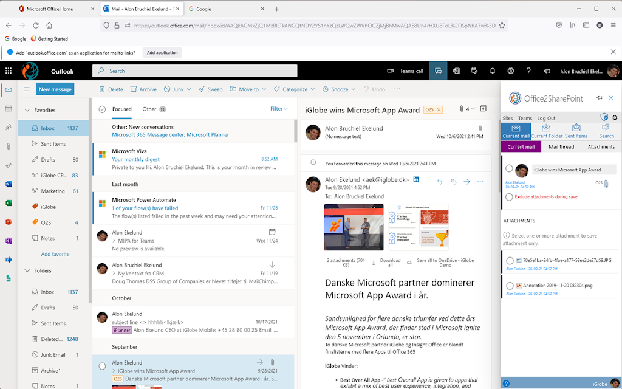Open the Sites menu in Office2SharePoint
The image size is (622, 389).
tap(508, 119)
